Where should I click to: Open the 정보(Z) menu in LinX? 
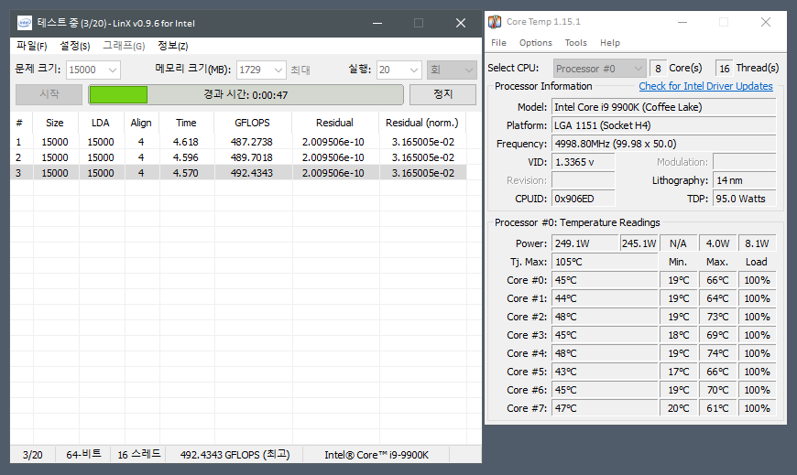(x=173, y=46)
